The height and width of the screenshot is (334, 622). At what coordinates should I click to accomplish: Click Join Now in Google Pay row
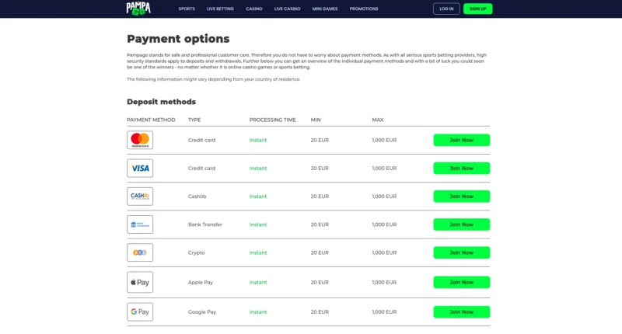(x=461, y=311)
